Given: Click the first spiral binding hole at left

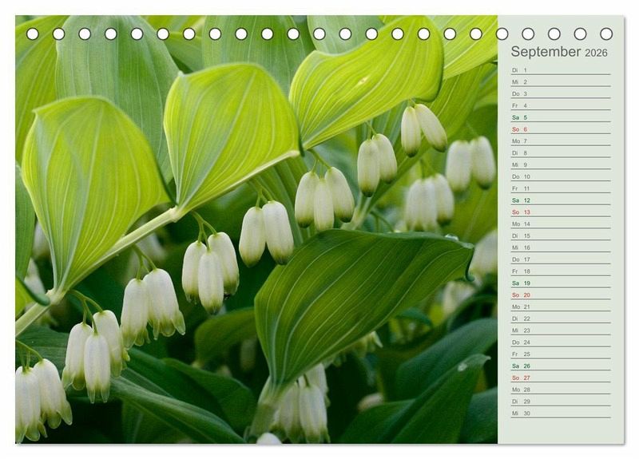Looking at the screenshot, I should [x=33, y=34].
